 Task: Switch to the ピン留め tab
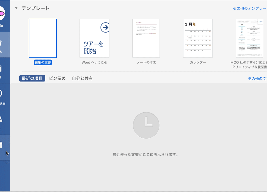pos(57,79)
